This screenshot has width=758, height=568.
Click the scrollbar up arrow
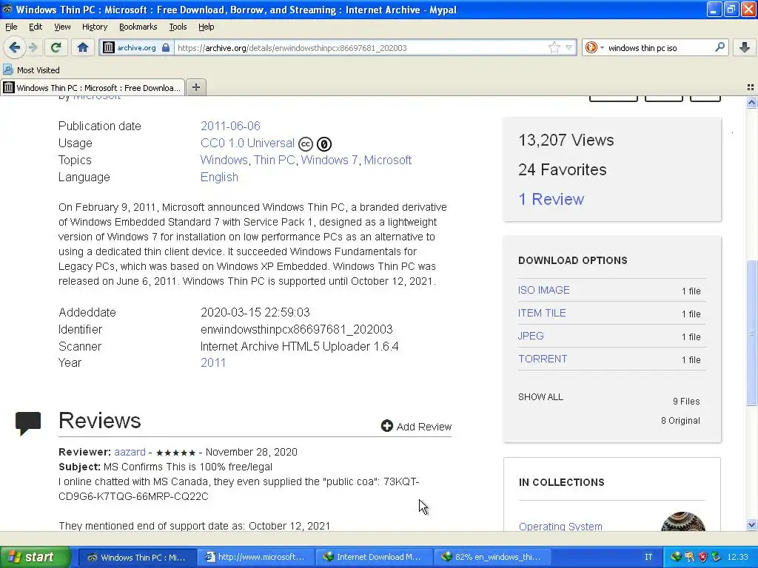[751, 102]
